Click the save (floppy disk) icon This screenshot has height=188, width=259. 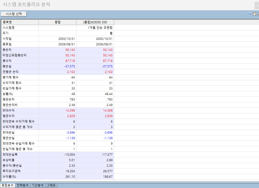click(254, 14)
